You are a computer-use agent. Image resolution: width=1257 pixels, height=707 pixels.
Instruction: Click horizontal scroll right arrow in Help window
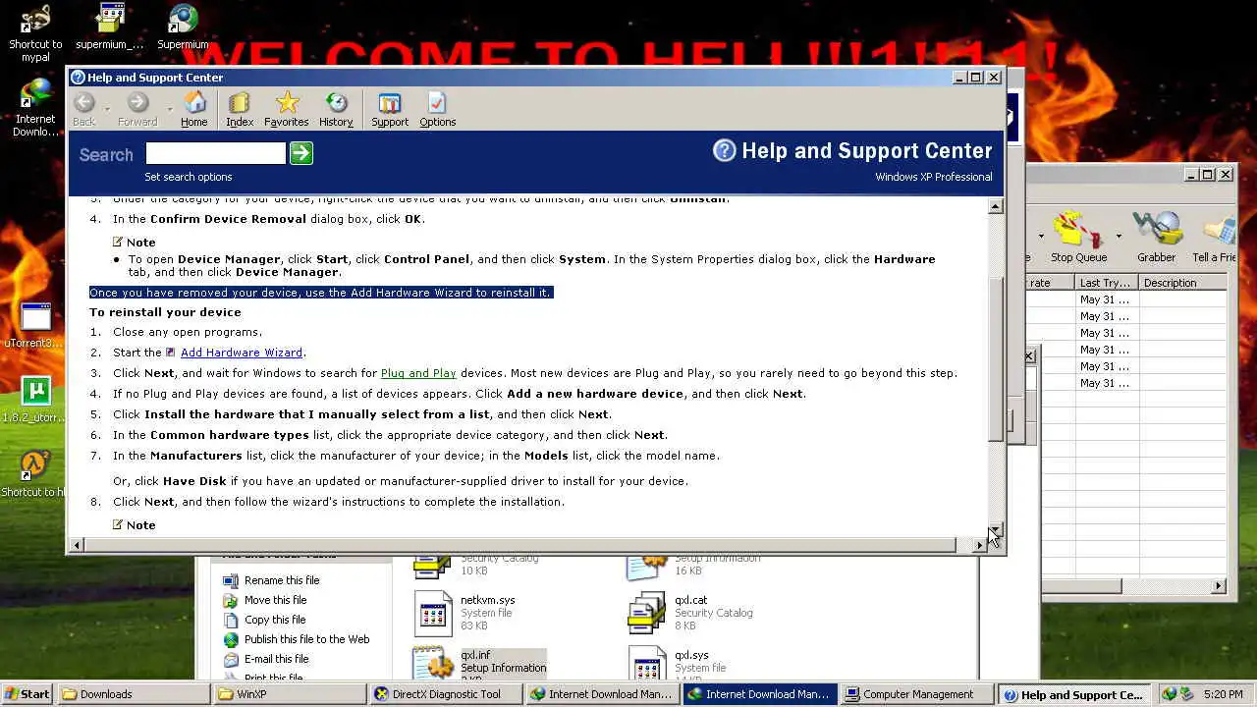pos(979,545)
